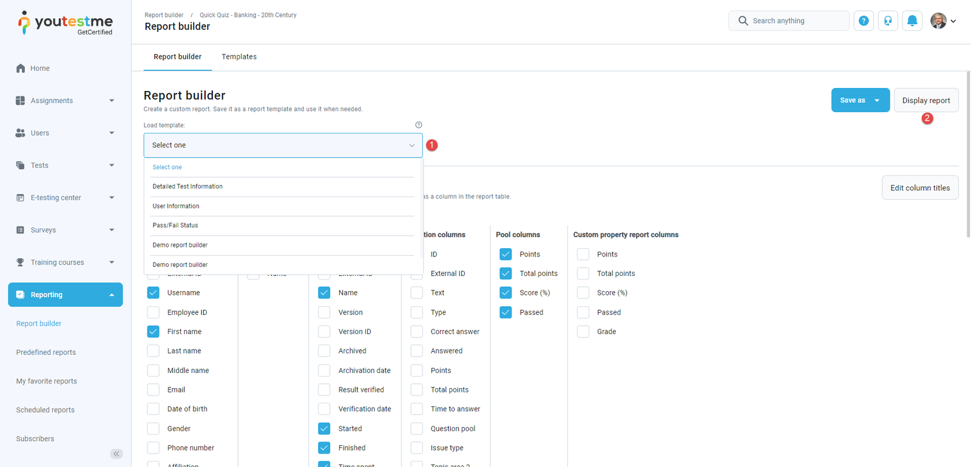Open the support headset icon
The height and width of the screenshot is (467, 971).
(887, 21)
